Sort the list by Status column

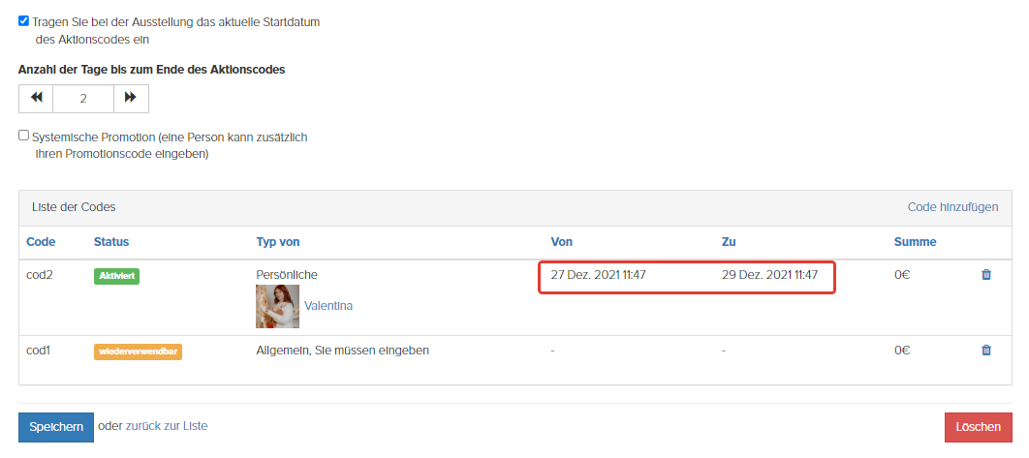[x=111, y=242]
